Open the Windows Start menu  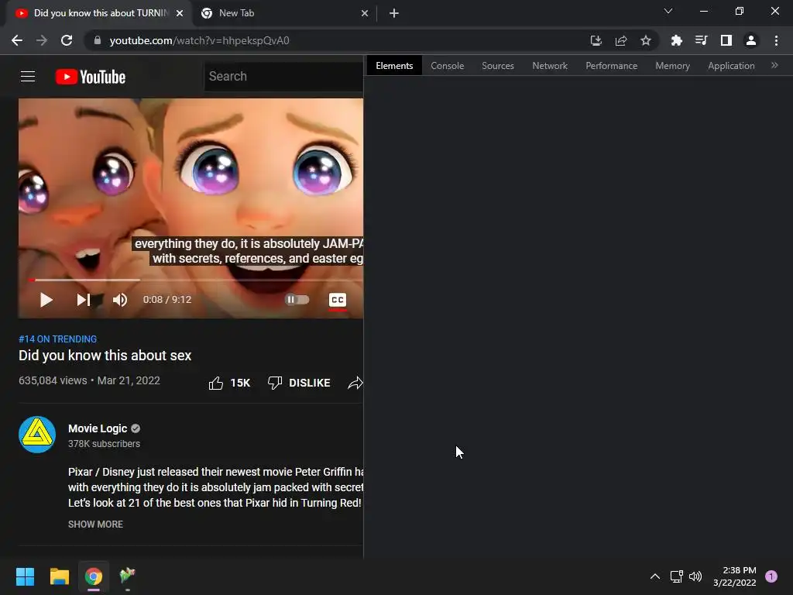(x=26, y=576)
